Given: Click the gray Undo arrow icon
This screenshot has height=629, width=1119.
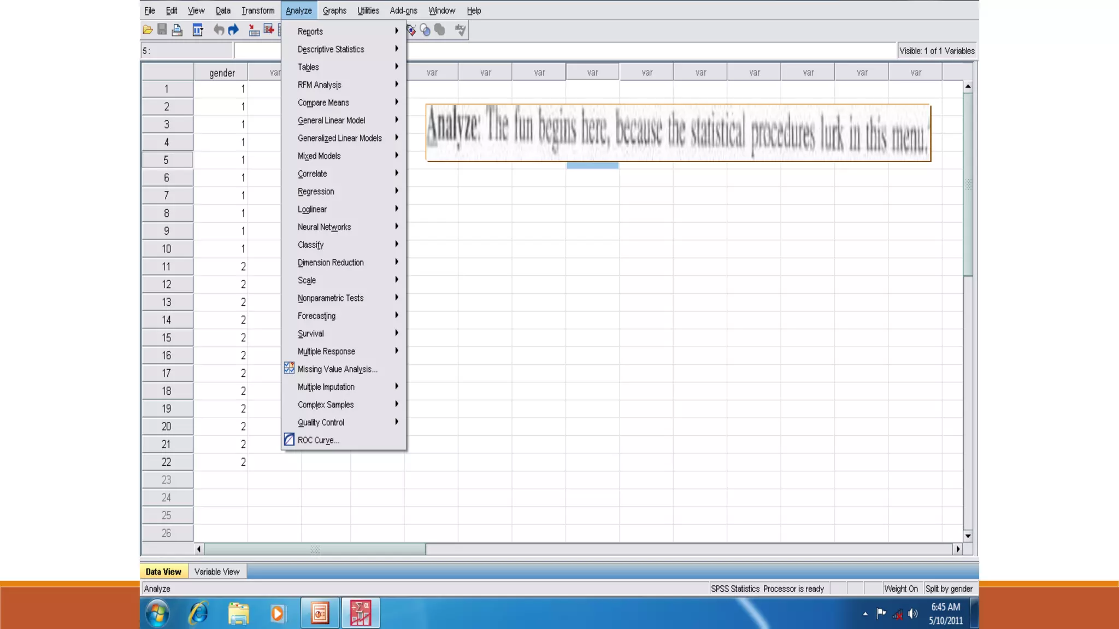Looking at the screenshot, I should coord(219,30).
